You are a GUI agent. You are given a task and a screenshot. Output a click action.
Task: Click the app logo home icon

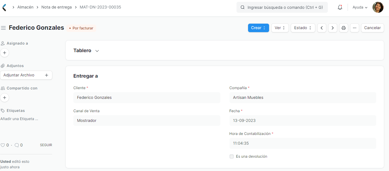tap(4, 7)
